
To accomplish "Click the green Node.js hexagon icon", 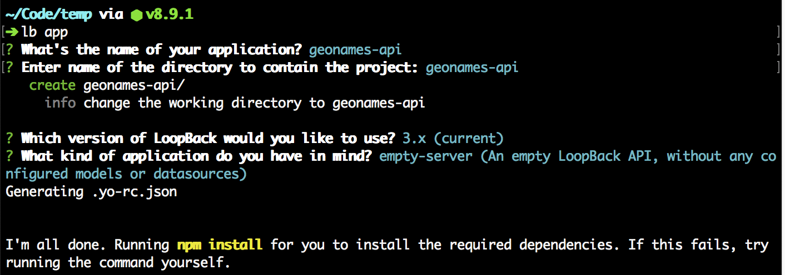I will (x=136, y=15).
